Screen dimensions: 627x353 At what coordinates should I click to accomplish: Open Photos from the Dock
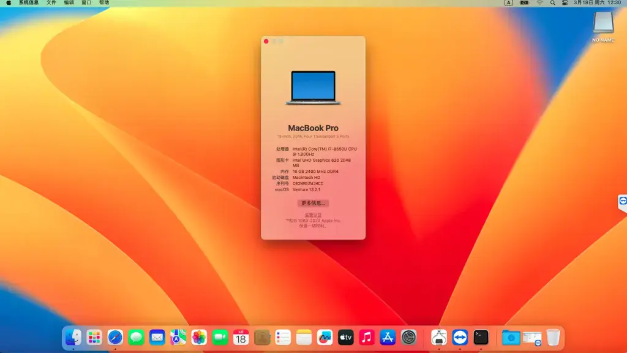coord(199,338)
